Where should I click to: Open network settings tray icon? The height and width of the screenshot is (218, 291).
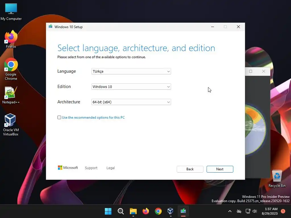248,211
